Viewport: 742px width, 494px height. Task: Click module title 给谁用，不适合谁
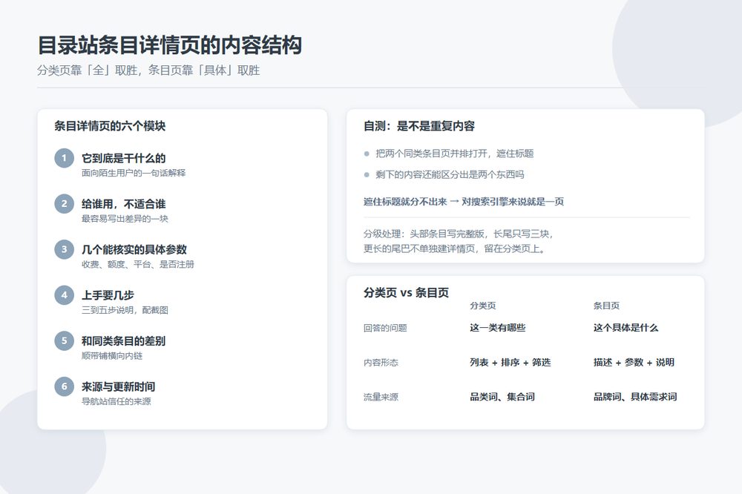123,204
